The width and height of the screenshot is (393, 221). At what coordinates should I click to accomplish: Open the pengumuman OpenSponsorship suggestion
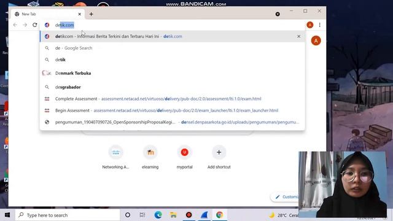(173, 122)
